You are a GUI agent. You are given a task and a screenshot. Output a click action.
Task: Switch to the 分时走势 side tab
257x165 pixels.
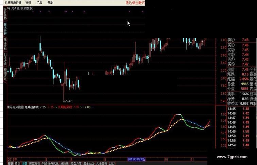coord(5,14)
